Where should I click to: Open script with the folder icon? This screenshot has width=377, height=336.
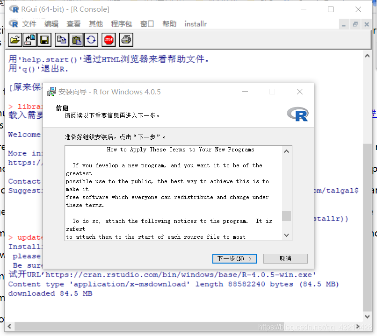pyautogui.click(x=15, y=40)
